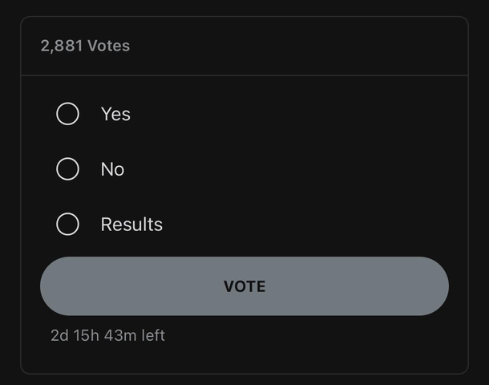This screenshot has width=489, height=385.
Task: Click the 15h portion of the time remaining
Action: tap(87, 336)
